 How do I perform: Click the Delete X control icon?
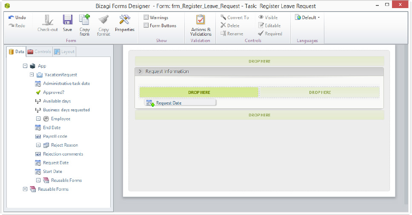point(223,25)
